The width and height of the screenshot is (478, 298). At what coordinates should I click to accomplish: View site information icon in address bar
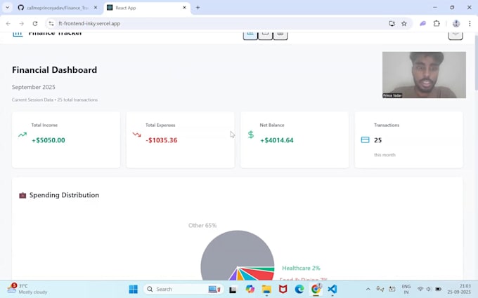51,23
